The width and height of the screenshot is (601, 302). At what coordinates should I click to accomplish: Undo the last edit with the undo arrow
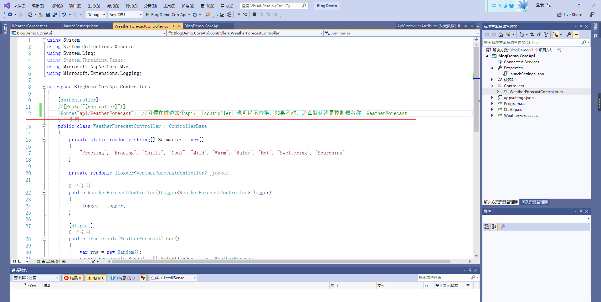[x=64, y=15]
